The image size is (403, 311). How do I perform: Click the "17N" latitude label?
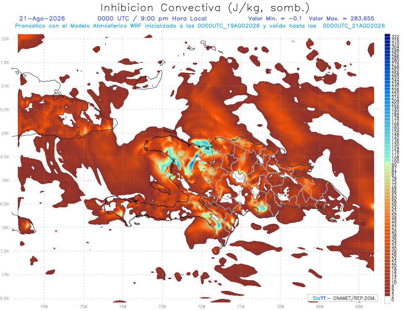click(5, 275)
